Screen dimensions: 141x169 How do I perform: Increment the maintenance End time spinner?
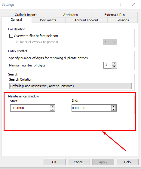coord(114,107)
